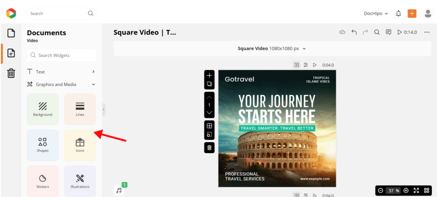
Task: Delete the page with trash icon
Action: (209, 148)
